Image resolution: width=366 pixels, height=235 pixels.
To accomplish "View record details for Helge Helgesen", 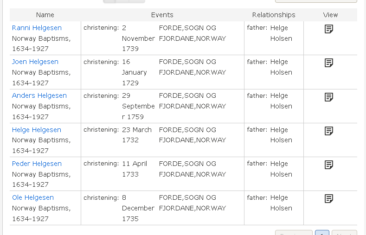I will point(329,131).
